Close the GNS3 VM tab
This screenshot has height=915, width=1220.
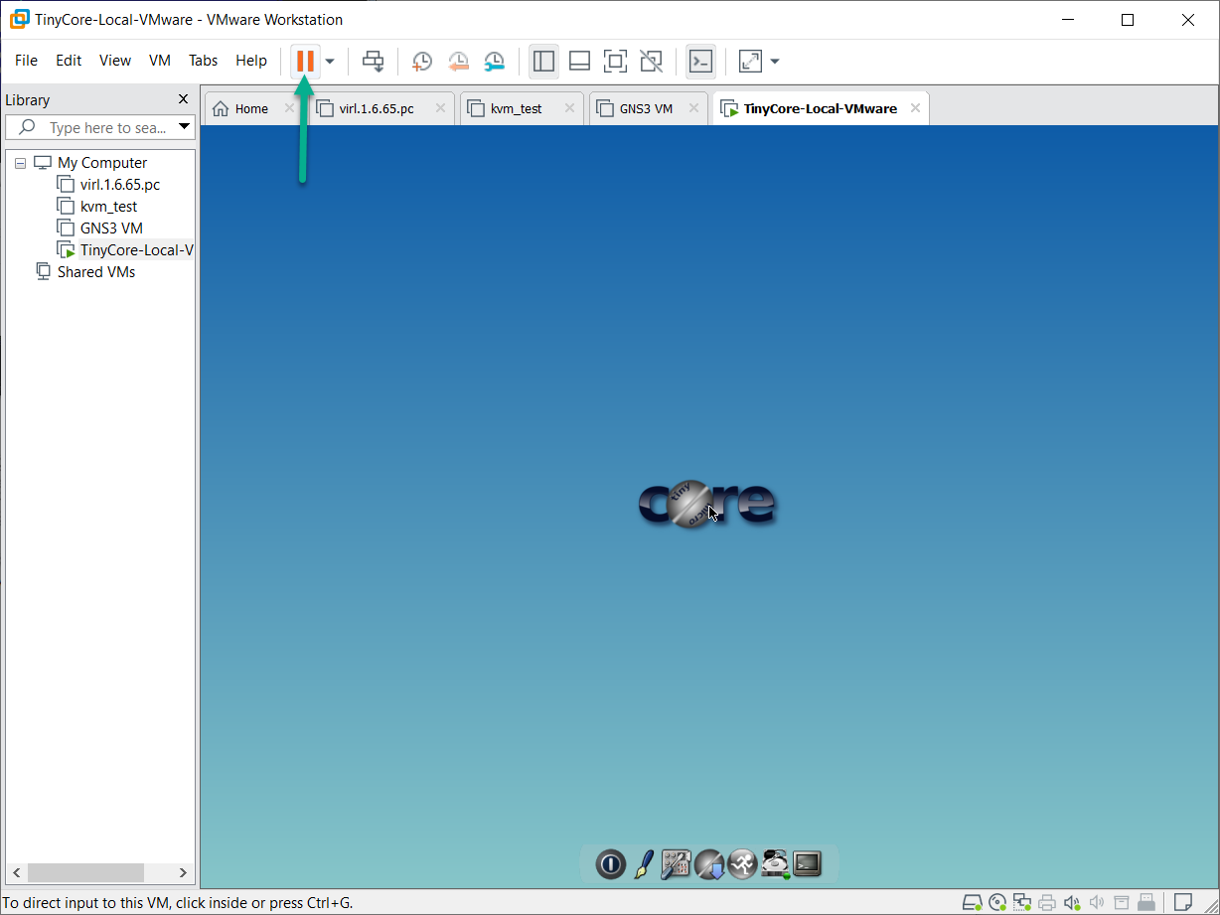point(693,108)
